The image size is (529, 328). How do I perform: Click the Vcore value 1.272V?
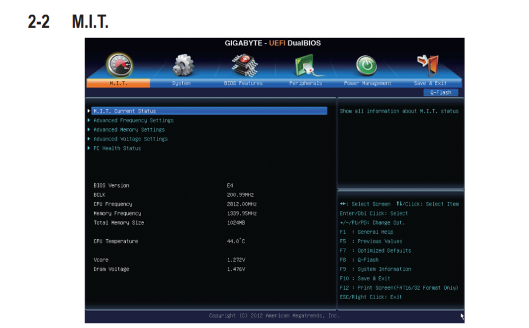236,260
